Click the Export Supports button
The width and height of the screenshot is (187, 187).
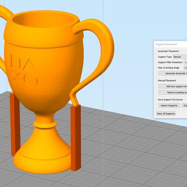point(184,105)
